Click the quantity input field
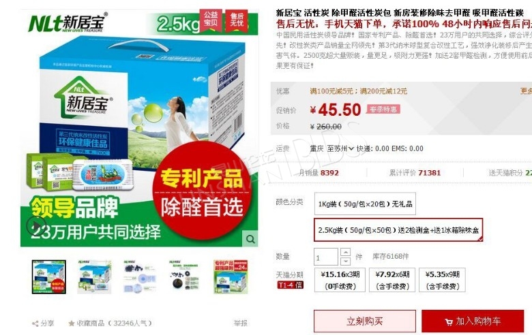Screen dimensions: 532x335 [326, 257]
